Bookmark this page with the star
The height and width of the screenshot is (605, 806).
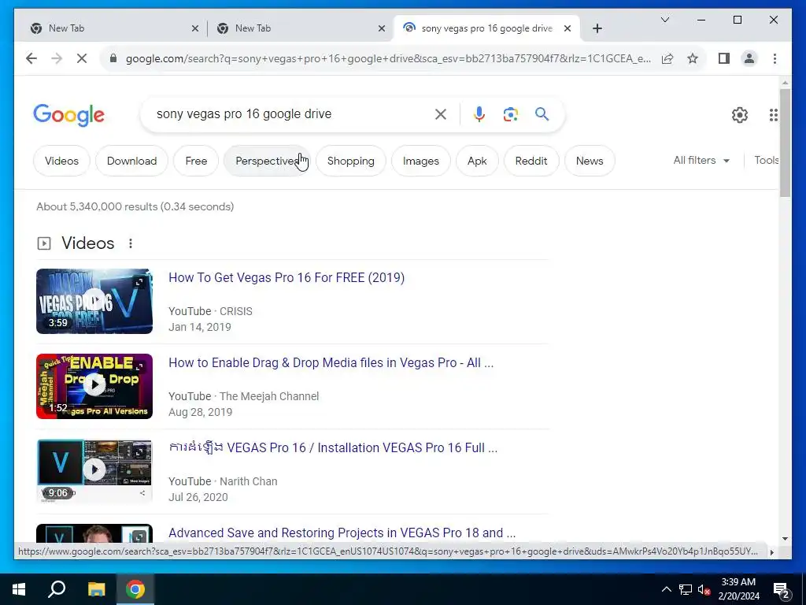(x=693, y=58)
